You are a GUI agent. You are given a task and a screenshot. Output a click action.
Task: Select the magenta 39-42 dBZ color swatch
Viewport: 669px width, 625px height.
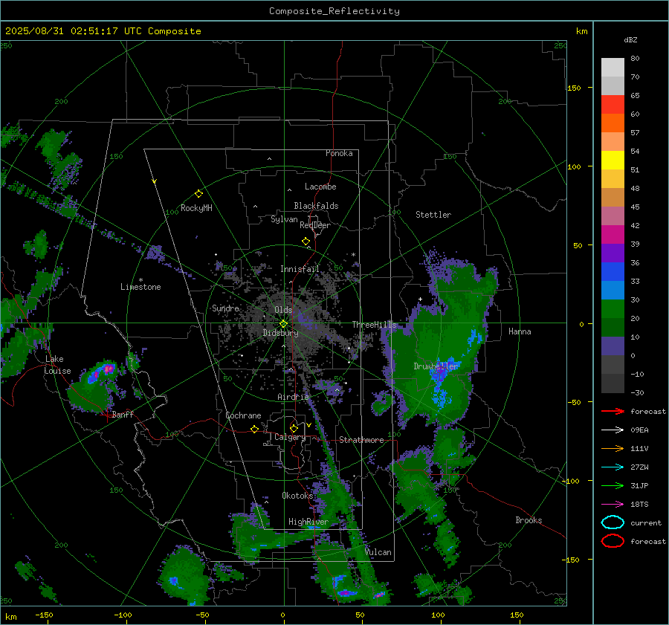613,235
